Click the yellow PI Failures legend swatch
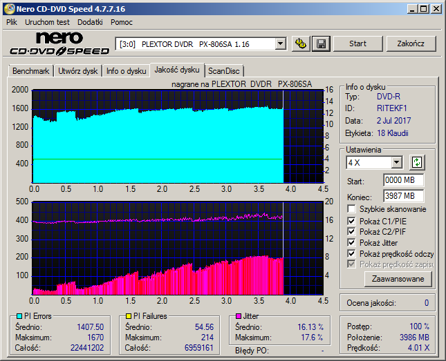The width and height of the screenshot is (446, 361). [x=129, y=316]
